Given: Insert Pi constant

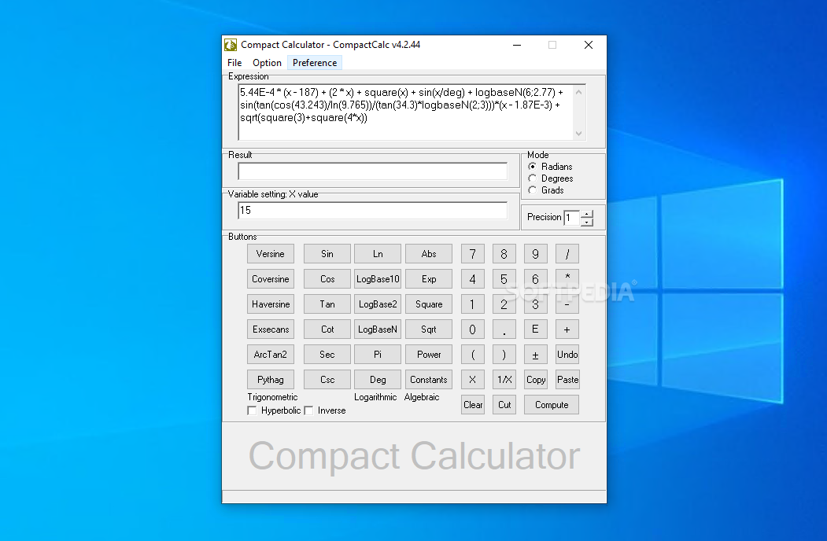Looking at the screenshot, I should coord(378,355).
